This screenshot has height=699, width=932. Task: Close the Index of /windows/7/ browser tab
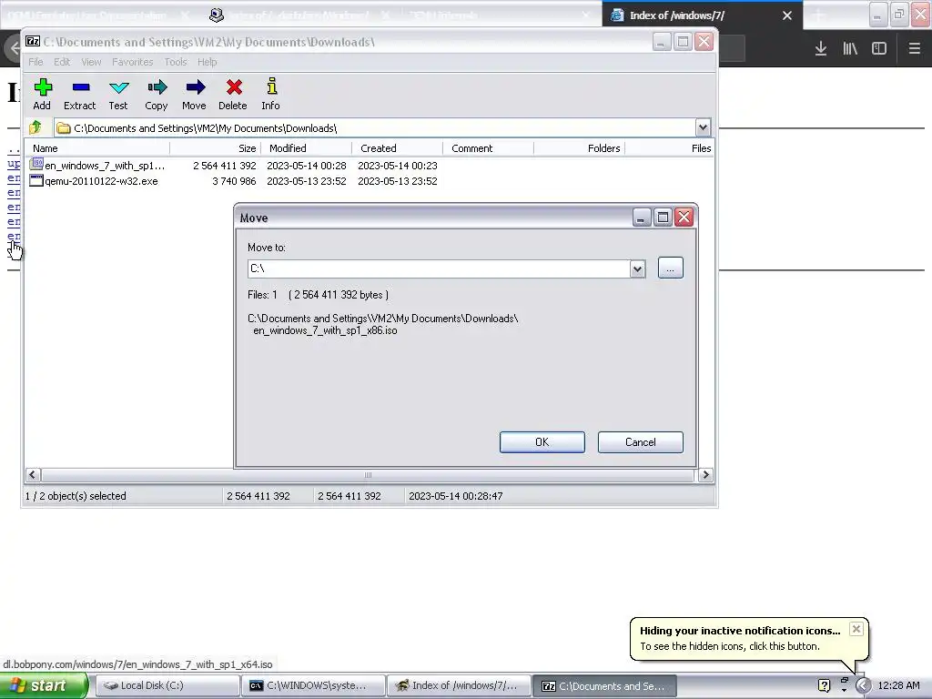pos(787,15)
